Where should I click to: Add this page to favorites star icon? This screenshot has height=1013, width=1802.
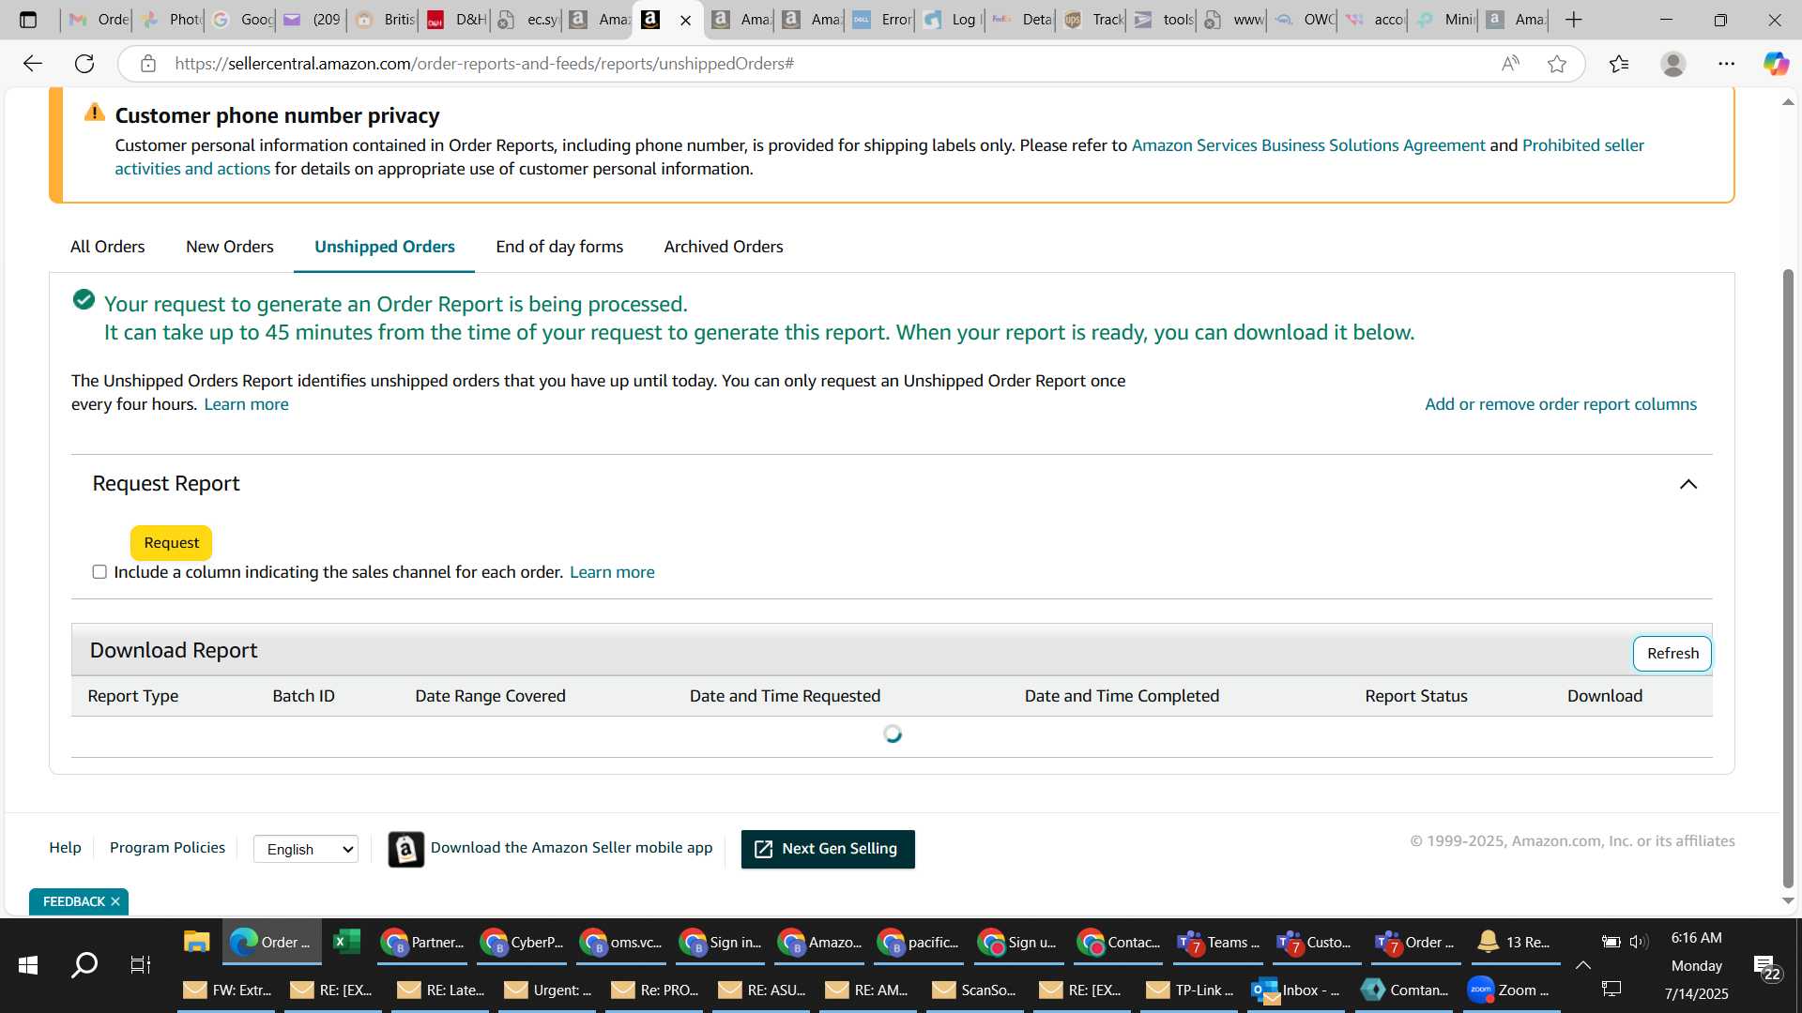(1557, 64)
